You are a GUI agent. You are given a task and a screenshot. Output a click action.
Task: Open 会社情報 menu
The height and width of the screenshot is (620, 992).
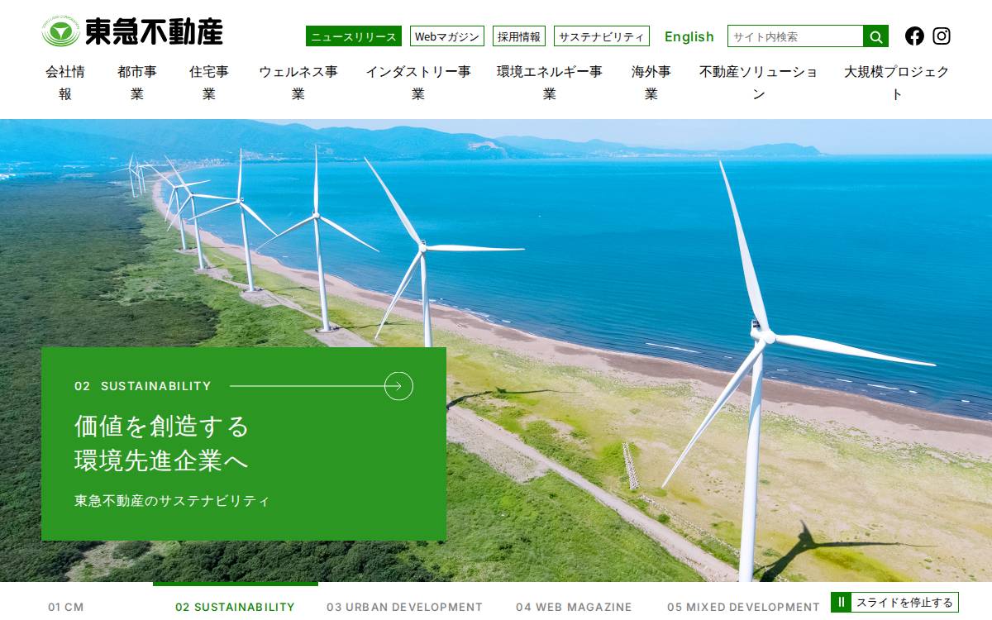click(65, 83)
